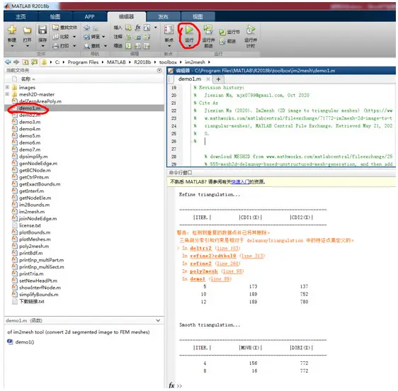Image resolution: width=398 pixels, height=391 pixels.
Task: Switch to the APP ribbon tab
Action: point(89,17)
